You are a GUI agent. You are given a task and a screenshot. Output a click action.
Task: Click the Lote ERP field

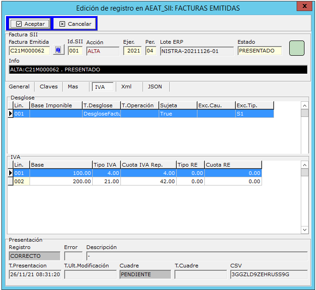197,51
